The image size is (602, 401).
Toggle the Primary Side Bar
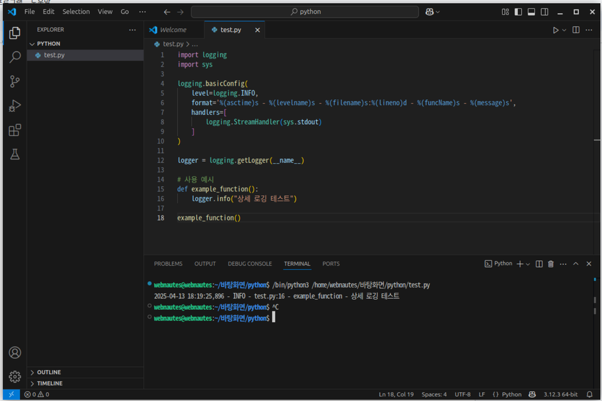click(519, 12)
